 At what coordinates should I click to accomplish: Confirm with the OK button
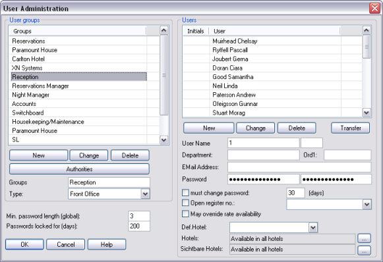[24, 244]
